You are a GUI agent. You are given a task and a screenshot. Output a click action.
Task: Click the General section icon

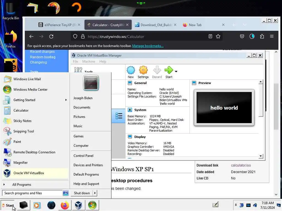click(130, 83)
